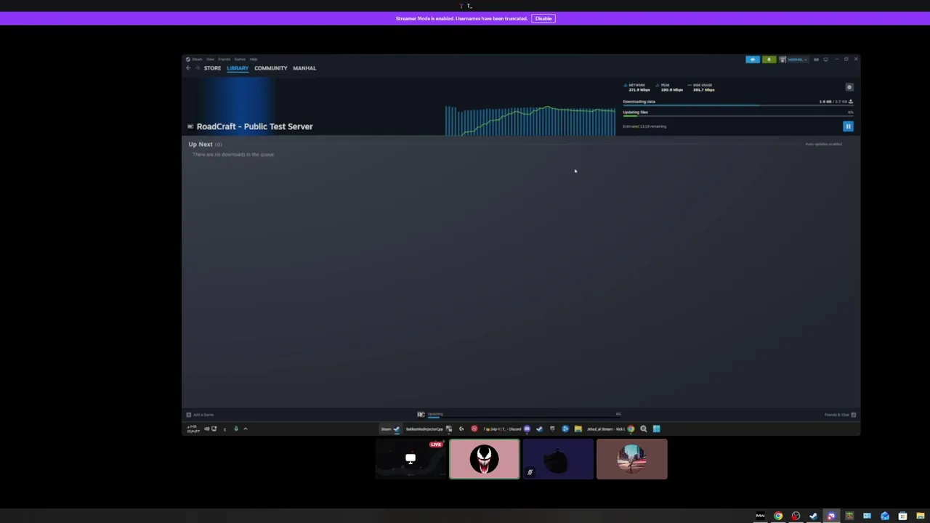Go forward with the right arrow
The height and width of the screenshot is (523, 930).
pos(197,68)
